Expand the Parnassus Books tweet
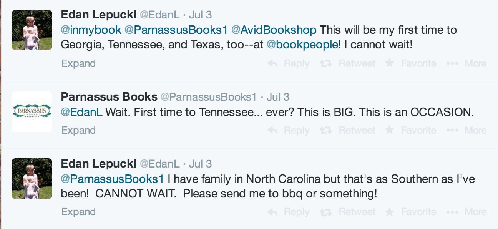The image size is (498, 229). click(78, 130)
